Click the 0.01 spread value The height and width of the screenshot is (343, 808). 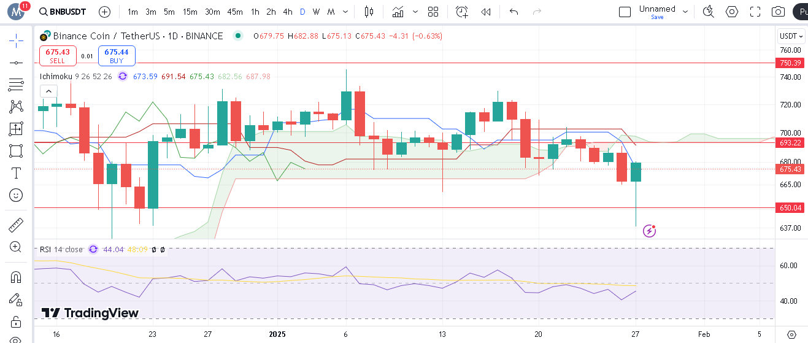(x=87, y=56)
